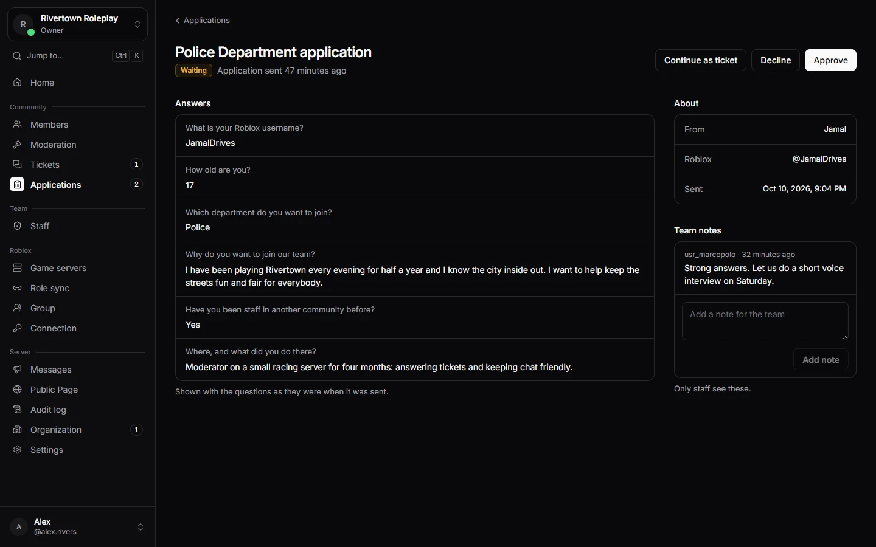876x547 pixels.
Task: Click Alex's avatar in bottom bar
Action: point(19,527)
